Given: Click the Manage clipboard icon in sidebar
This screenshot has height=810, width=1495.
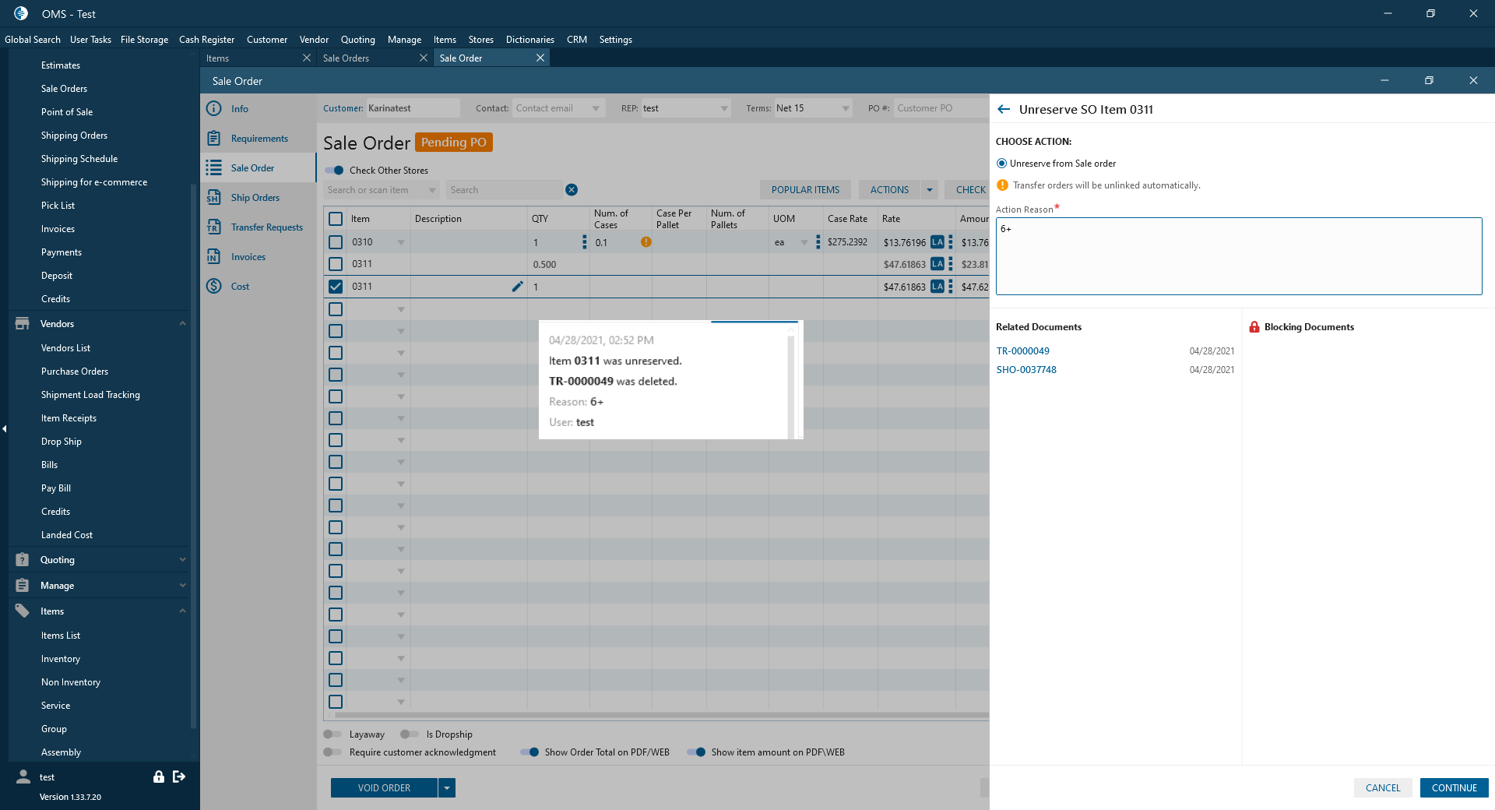Looking at the screenshot, I should 23,585.
